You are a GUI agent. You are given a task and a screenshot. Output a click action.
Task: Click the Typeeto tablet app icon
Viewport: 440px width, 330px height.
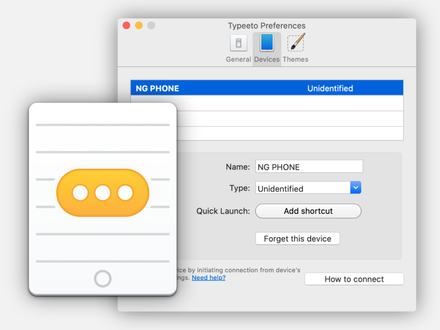pos(103,199)
